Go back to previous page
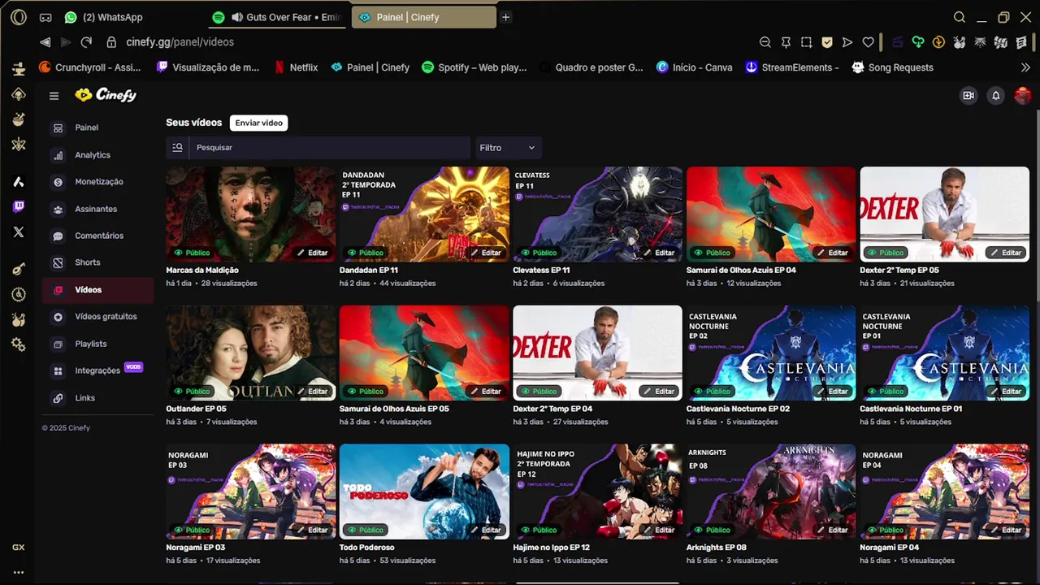Screen dimensions: 1040x585 pyautogui.click(x=45, y=42)
